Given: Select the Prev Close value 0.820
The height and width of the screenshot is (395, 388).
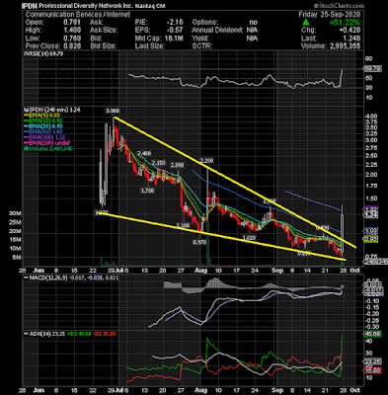Looking at the screenshot, I should click(x=72, y=46).
